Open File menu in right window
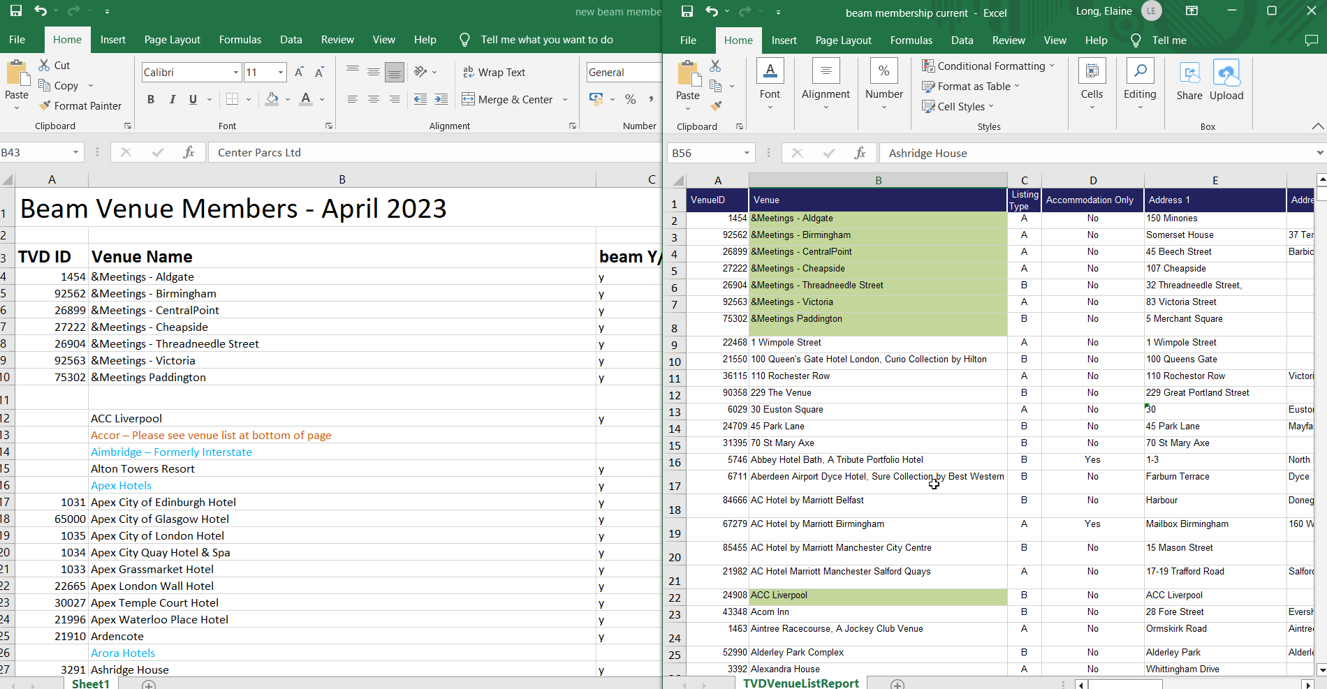This screenshot has height=689, width=1327. (x=689, y=40)
